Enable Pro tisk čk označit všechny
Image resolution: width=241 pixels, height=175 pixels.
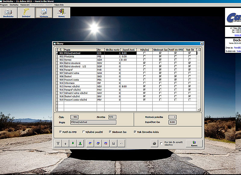(161, 143)
